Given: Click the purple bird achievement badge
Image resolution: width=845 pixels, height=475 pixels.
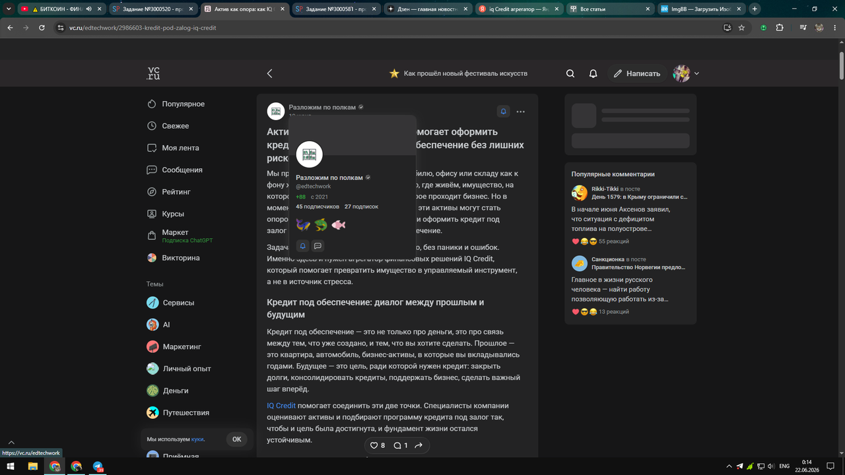Looking at the screenshot, I should pyautogui.click(x=303, y=225).
